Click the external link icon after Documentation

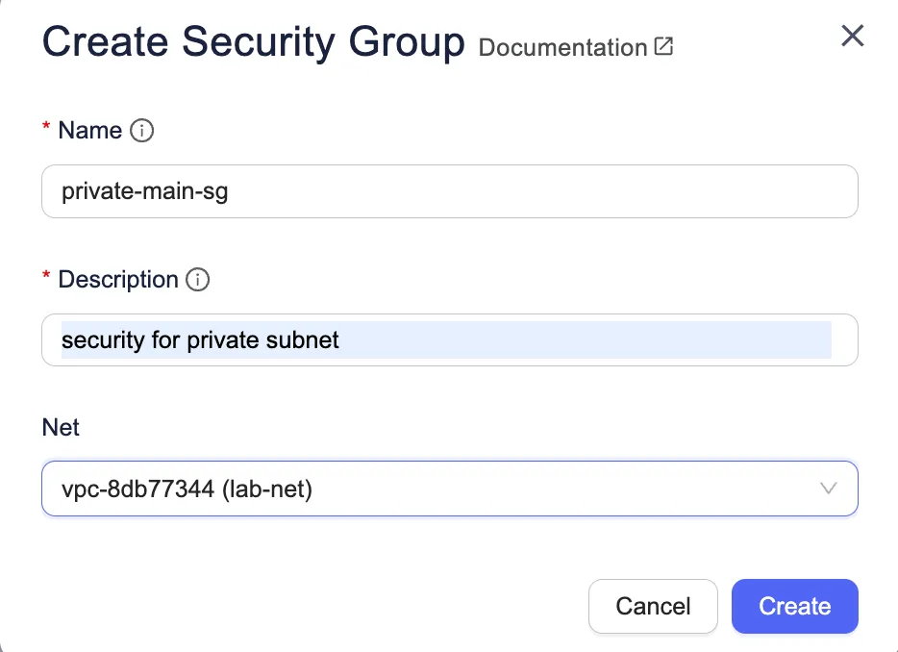pyautogui.click(x=663, y=46)
